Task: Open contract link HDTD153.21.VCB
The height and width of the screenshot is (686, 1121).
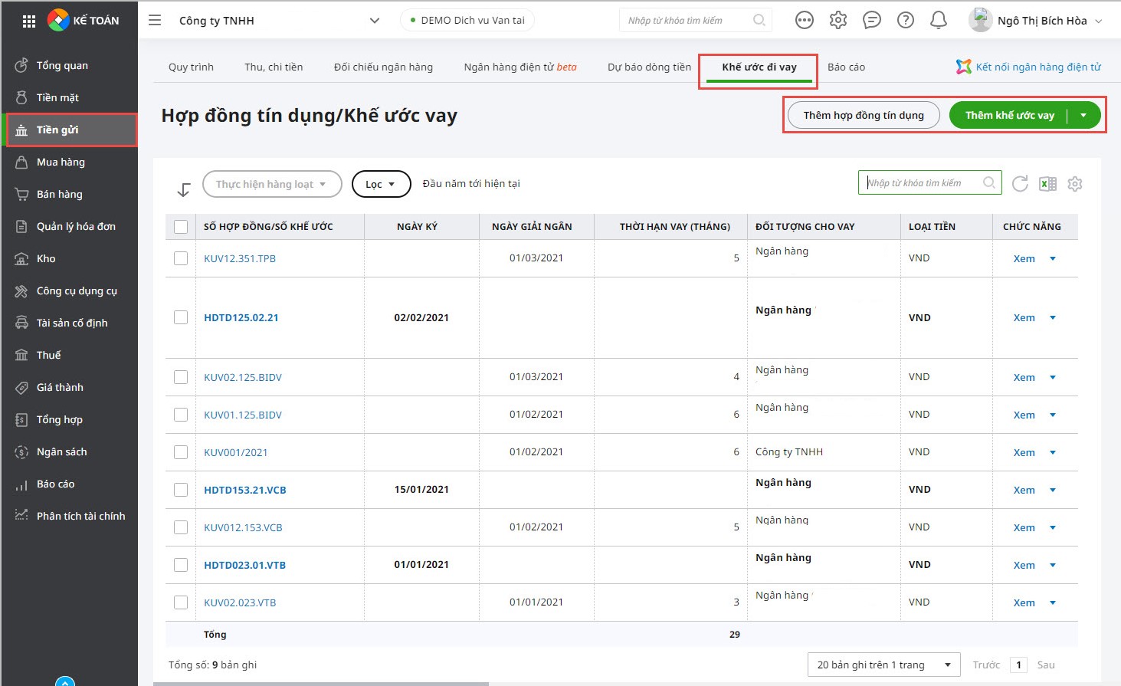Action: 245,490
